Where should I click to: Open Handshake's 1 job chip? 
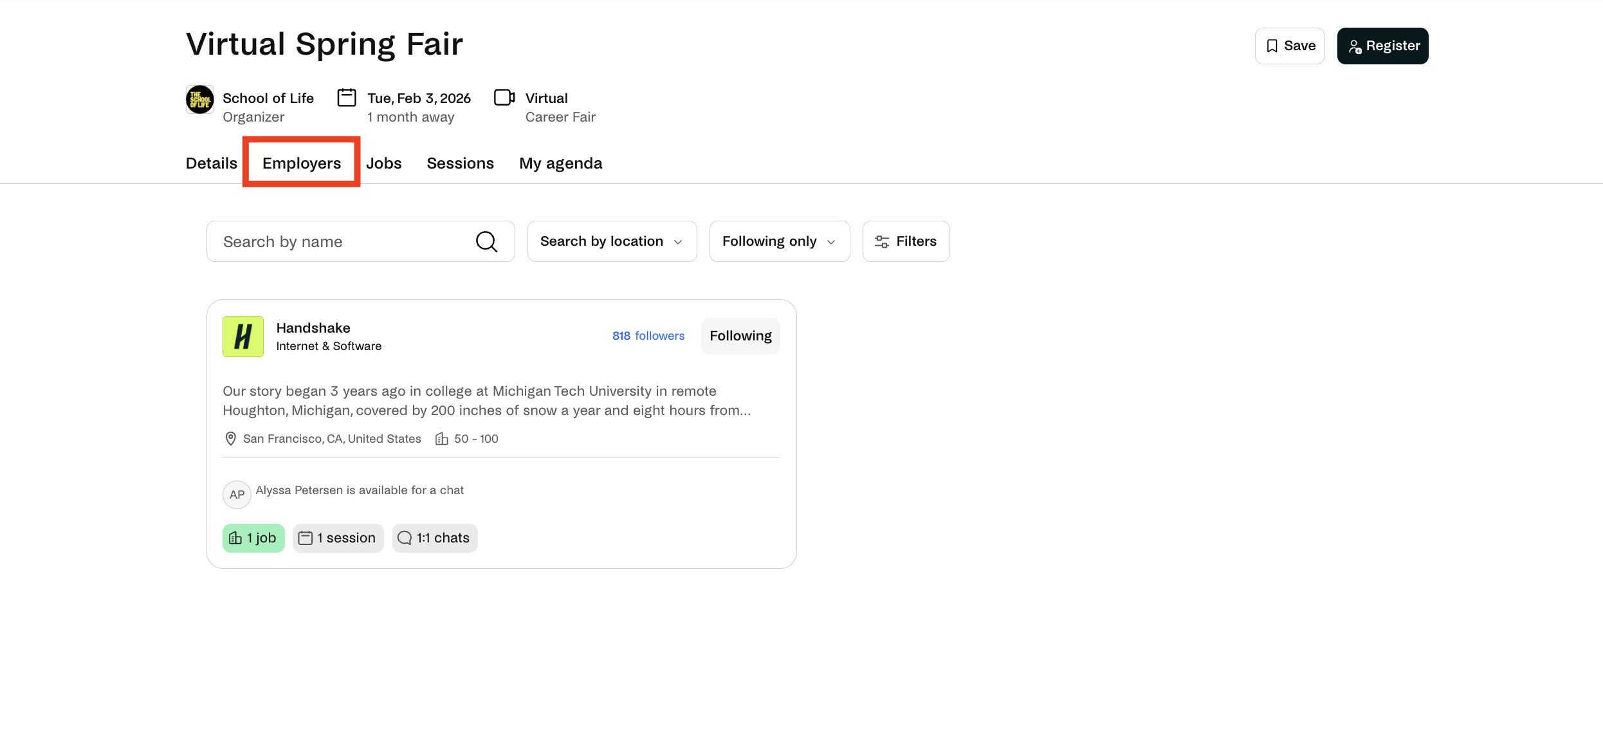pyautogui.click(x=253, y=538)
